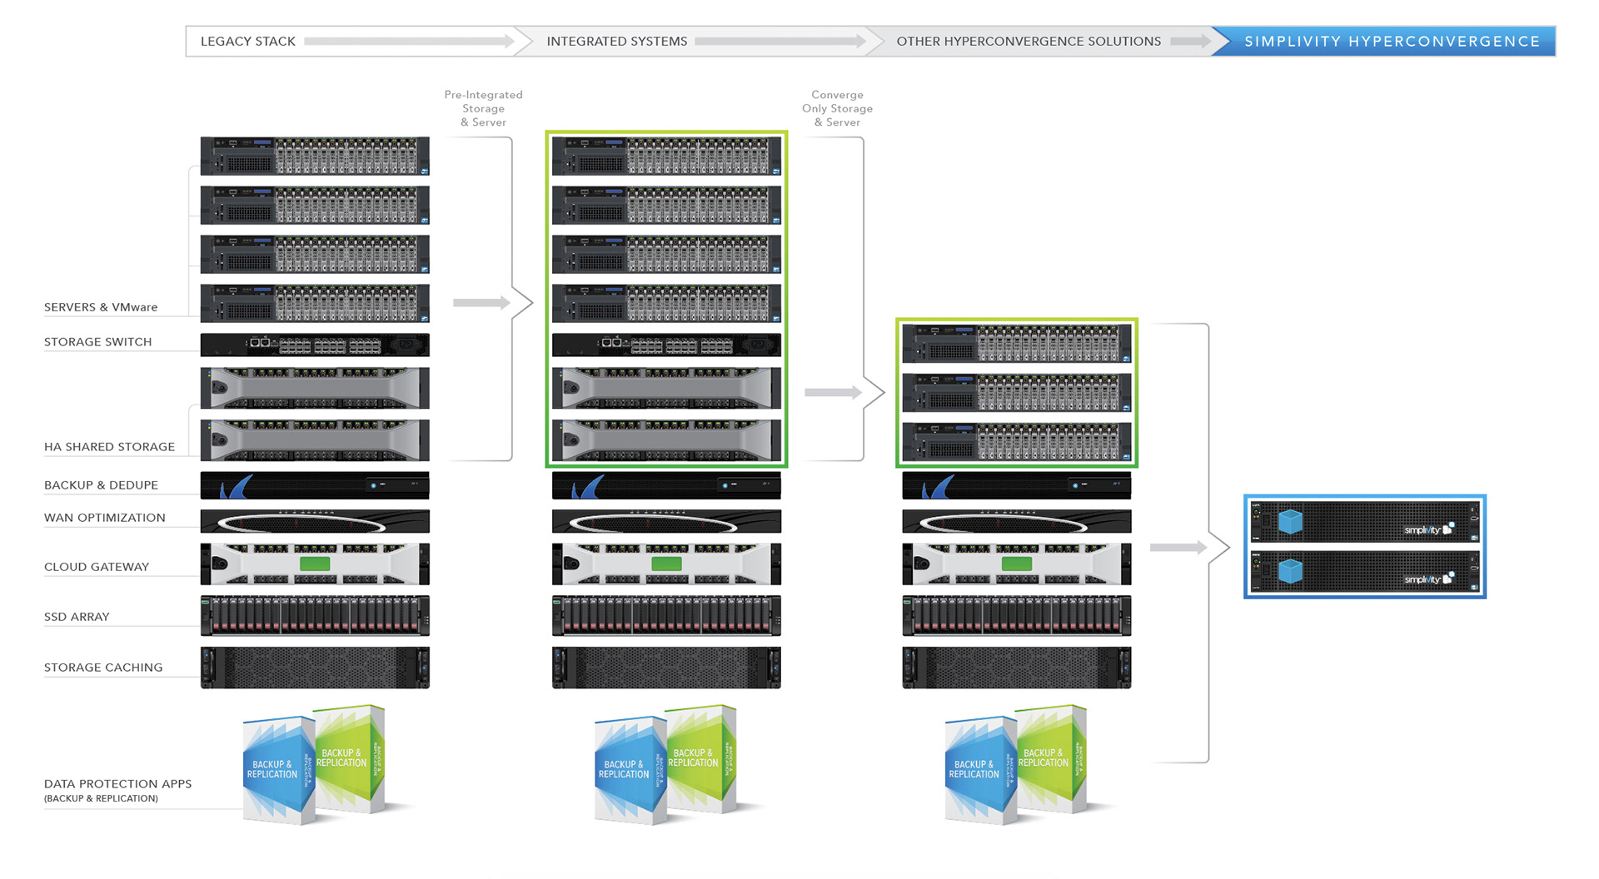The image size is (1599, 879).
Task: Click the SSD array device in the Legacy Stack column
Action: [x=315, y=616]
